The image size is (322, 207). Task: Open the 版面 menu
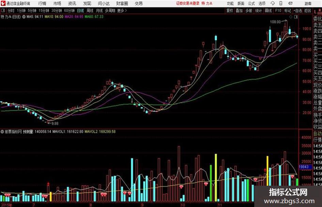pyautogui.click(x=241, y=3)
